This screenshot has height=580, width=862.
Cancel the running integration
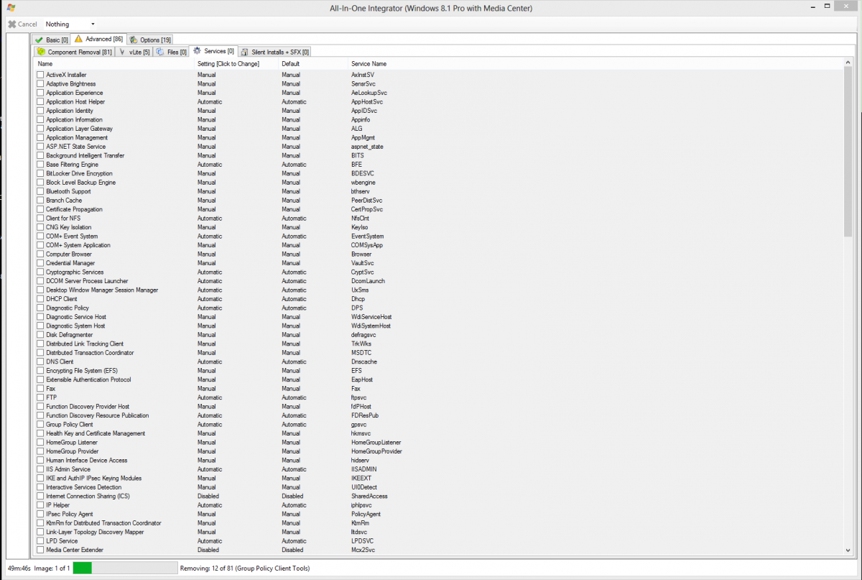click(22, 24)
